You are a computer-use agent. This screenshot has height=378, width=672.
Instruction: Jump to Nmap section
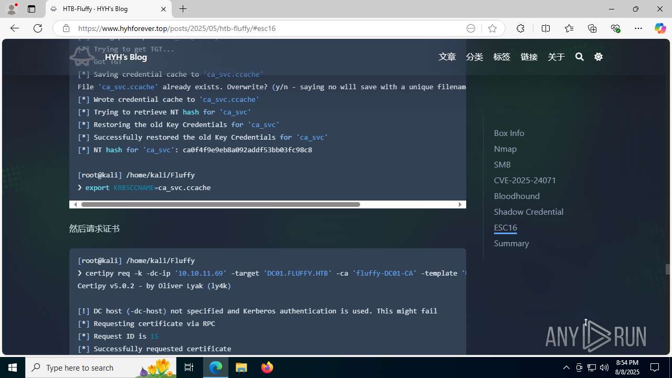pos(505,149)
